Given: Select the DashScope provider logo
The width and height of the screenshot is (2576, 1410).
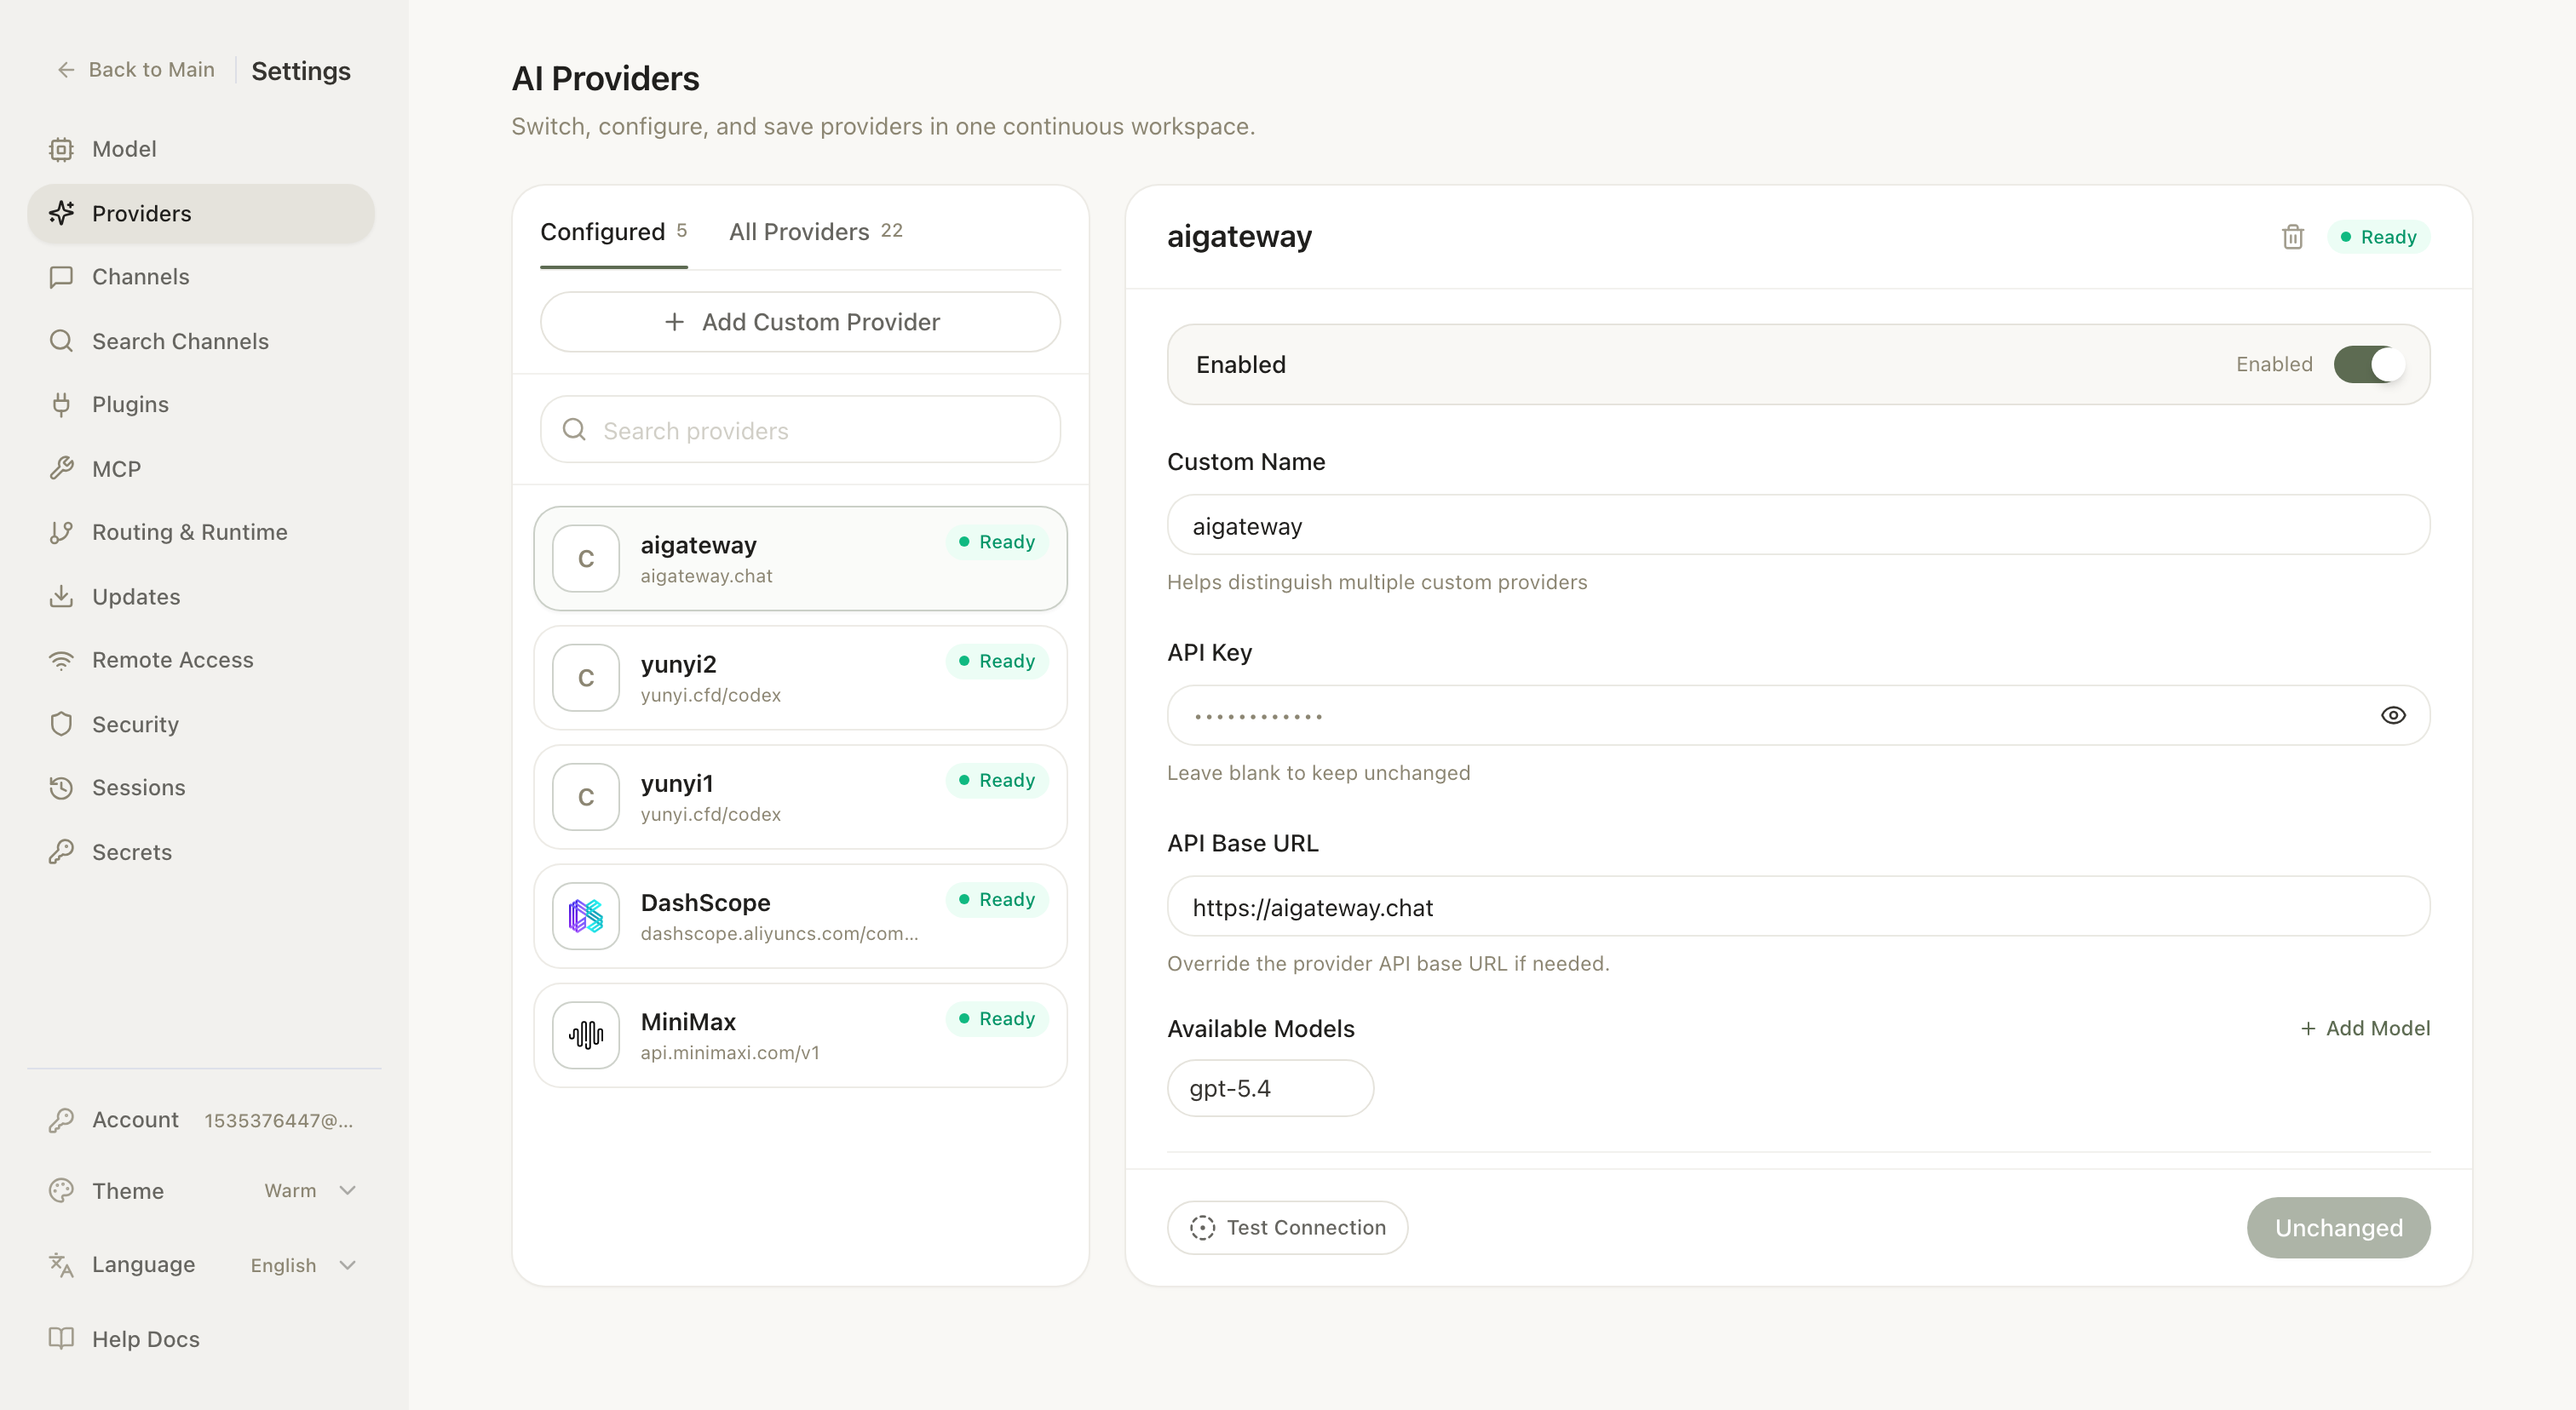Looking at the screenshot, I should 586,915.
